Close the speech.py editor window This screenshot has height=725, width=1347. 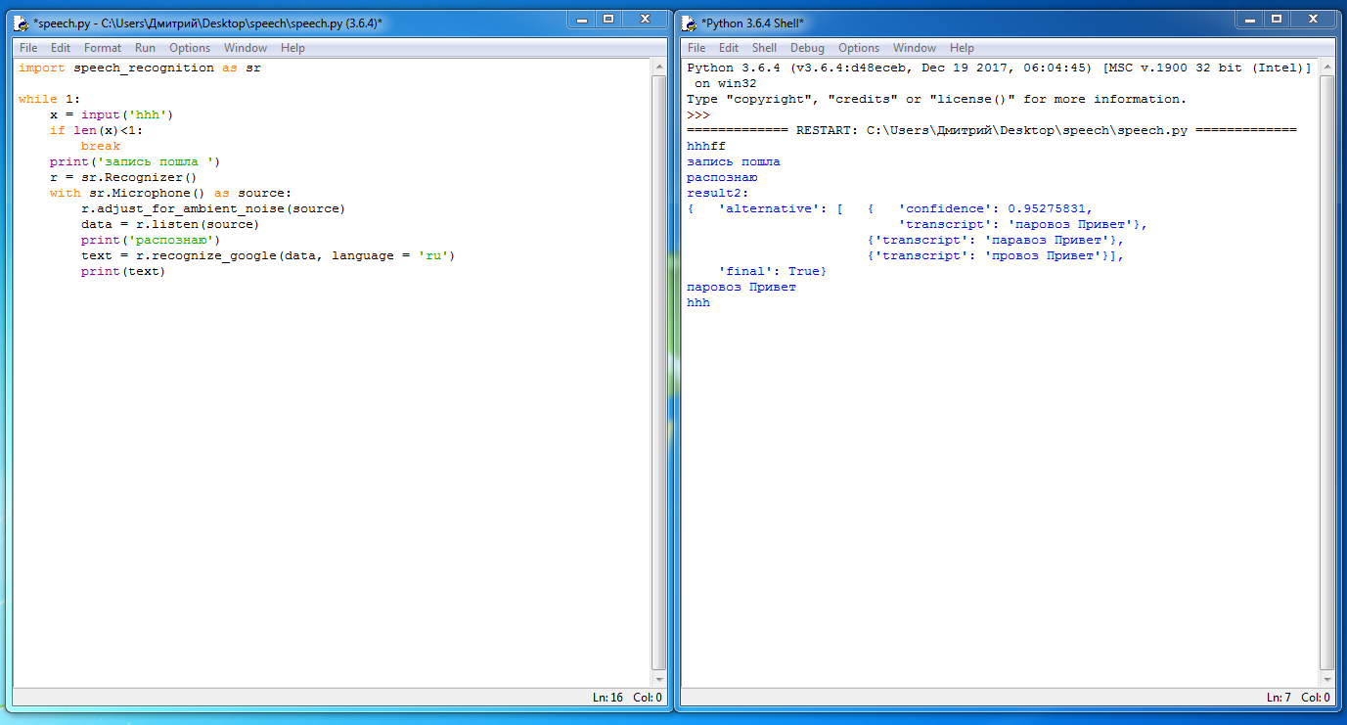[645, 19]
